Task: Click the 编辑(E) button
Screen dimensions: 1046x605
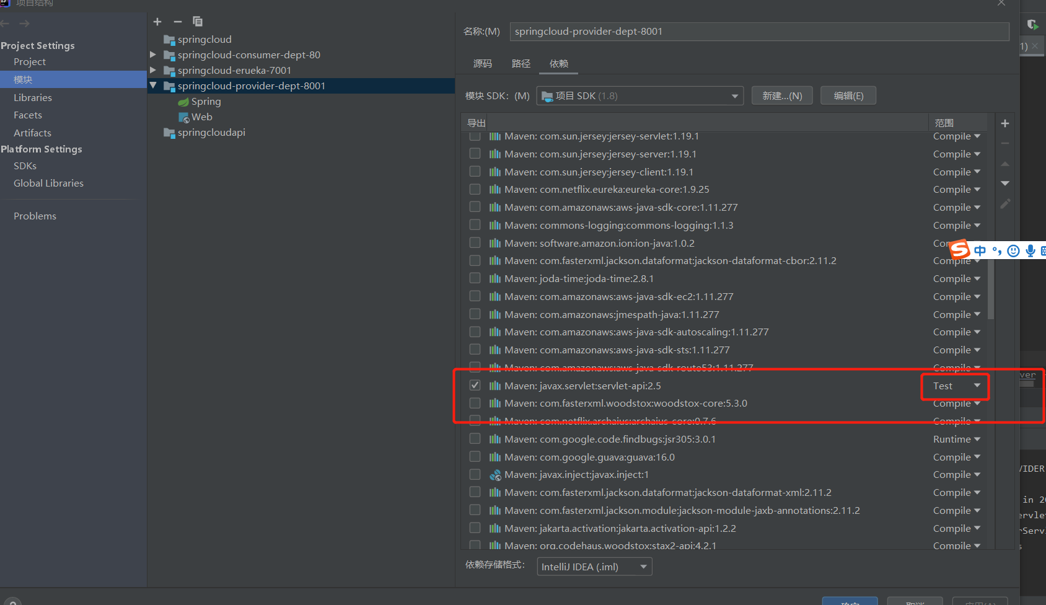Action: (848, 95)
